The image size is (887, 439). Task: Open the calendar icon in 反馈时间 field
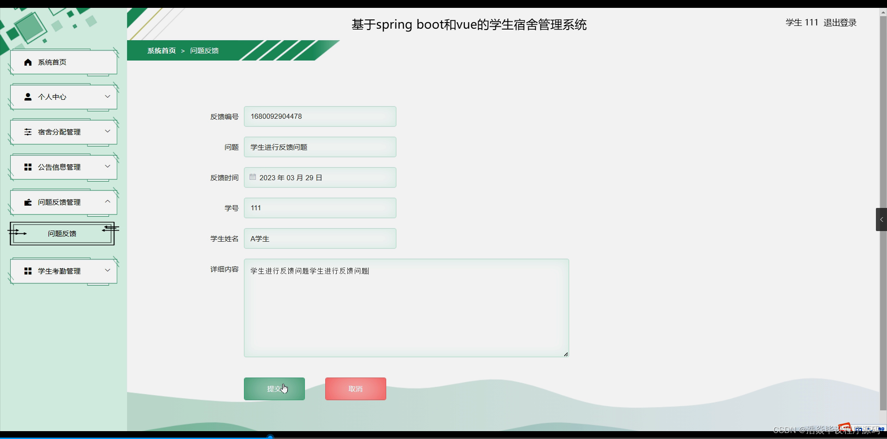pyautogui.click(x=252, y=177)
